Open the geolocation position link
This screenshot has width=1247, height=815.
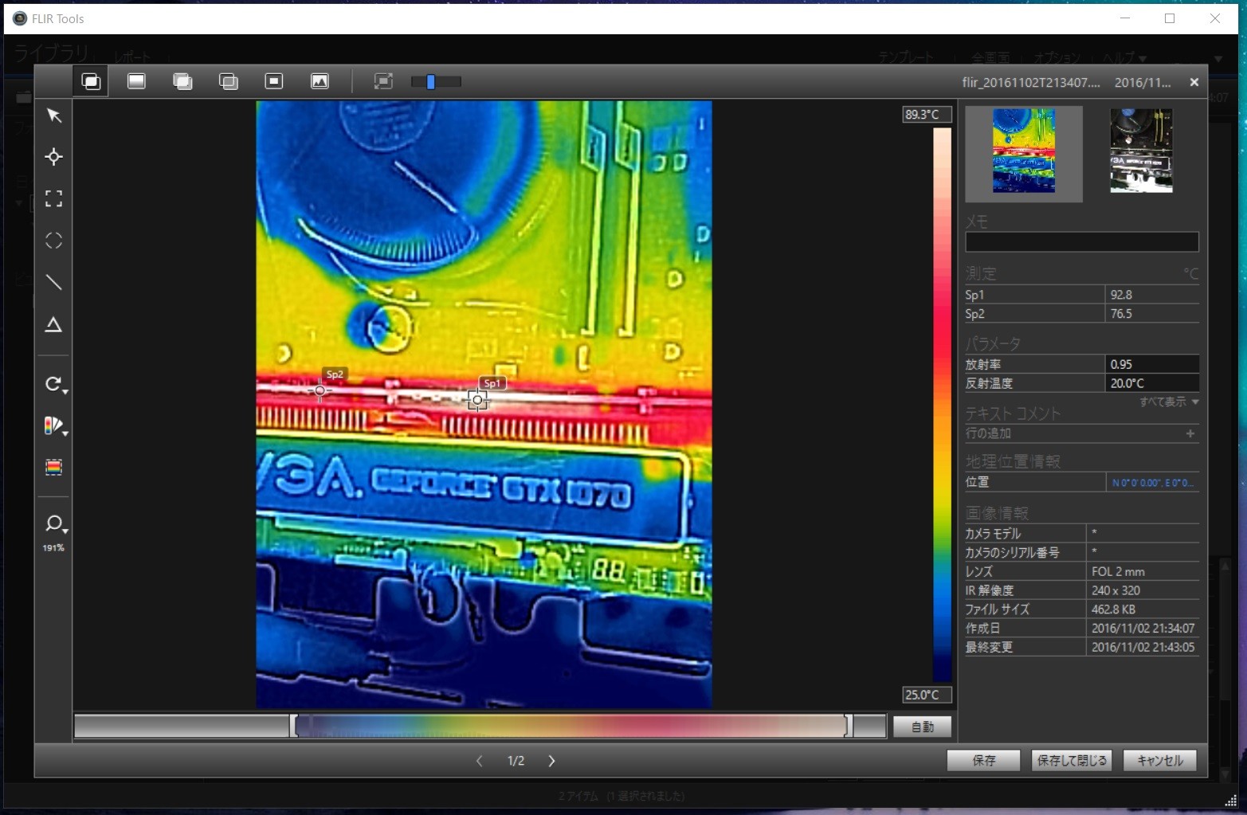[1152, 483]
